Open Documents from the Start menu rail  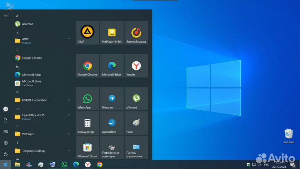point(5,120)
